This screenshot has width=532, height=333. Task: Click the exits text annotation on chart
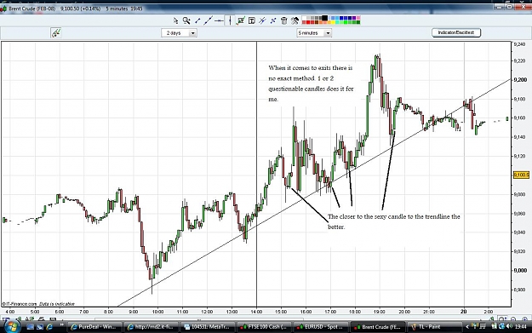pos(311,83)
